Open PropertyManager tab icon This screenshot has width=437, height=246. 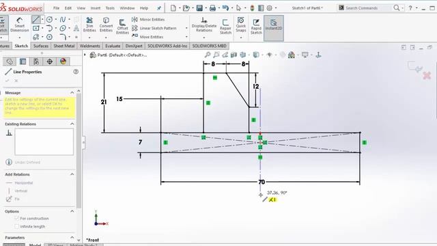tap(23, 61)
